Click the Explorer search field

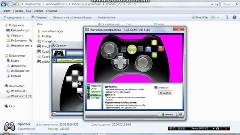click(230, 4)
